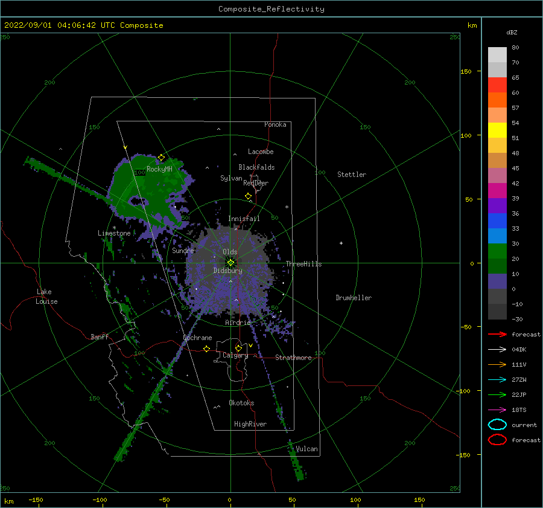Select the 30-33 dBZ light blue swatch
The image size is (543, 508).
(x=497, y=236)
